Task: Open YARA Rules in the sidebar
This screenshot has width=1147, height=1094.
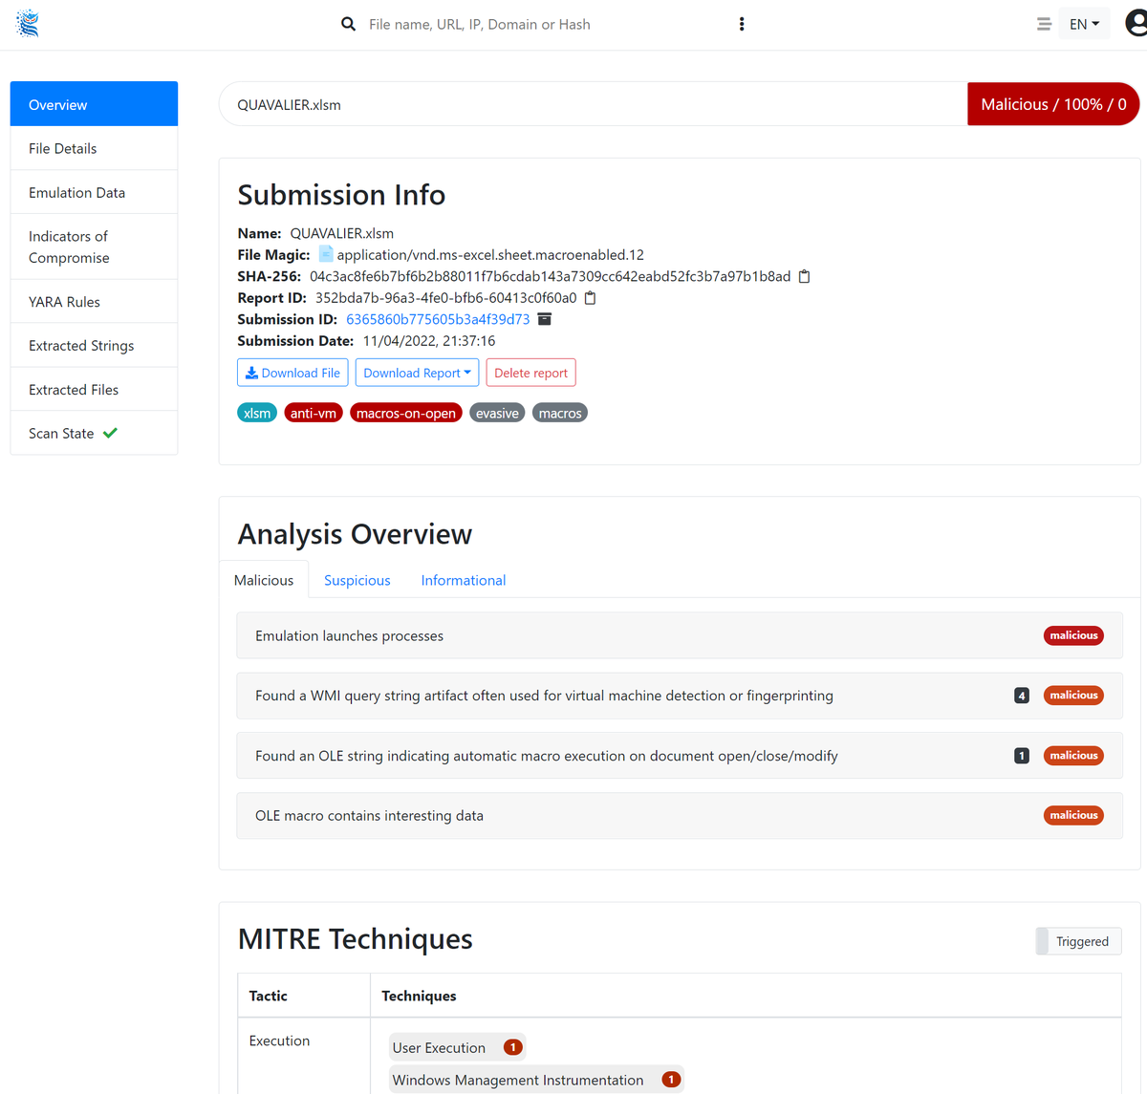Action: point(94,301)
